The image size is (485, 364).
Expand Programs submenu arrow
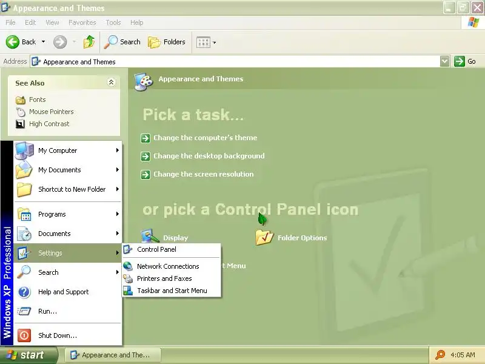118,214
